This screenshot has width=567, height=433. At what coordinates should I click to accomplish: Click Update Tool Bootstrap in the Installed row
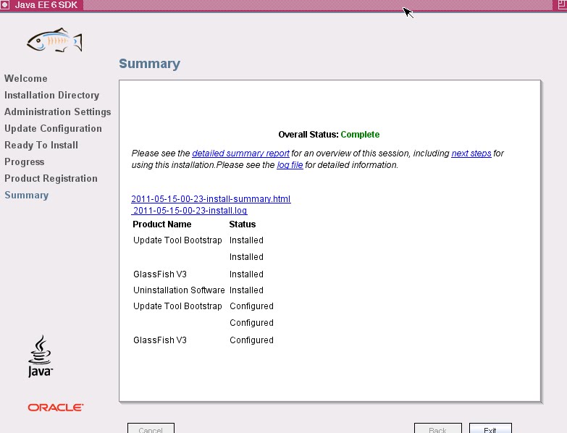point(177,240)
